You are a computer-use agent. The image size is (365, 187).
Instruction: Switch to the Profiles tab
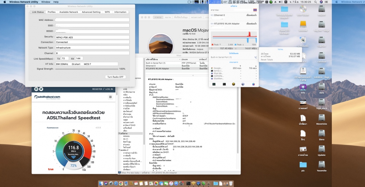pos(51,12)
